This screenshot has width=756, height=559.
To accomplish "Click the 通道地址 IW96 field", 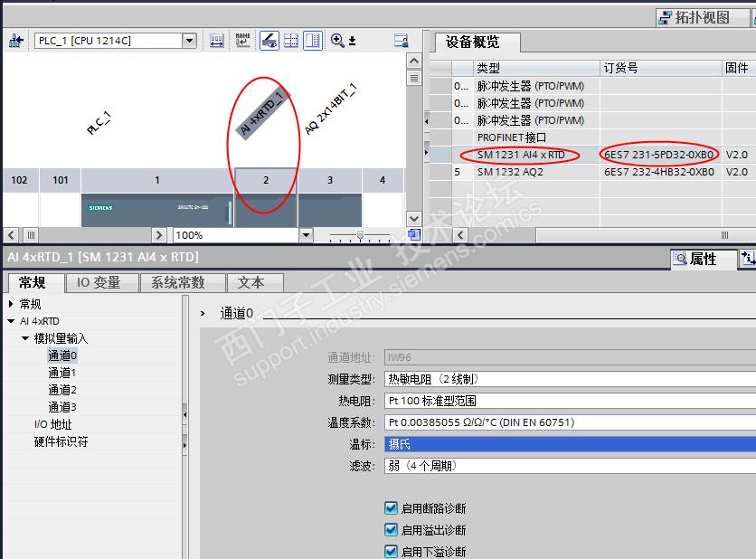I will (571, 357).
